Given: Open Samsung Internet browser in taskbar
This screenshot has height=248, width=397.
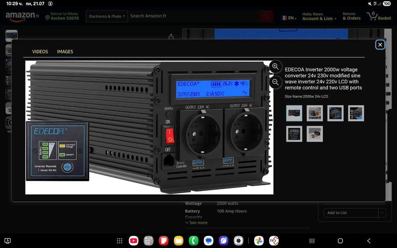Looking at the screenshot, I should point(224,241).
